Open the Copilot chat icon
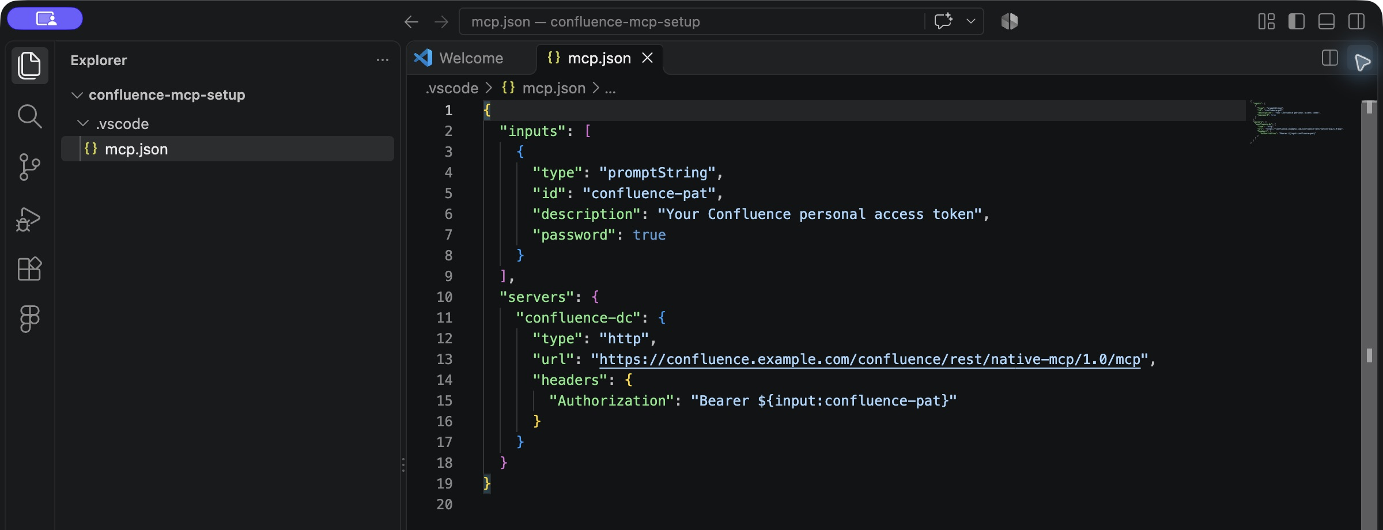This screenshot has height=530, width=1383. (x=943, y=21)
